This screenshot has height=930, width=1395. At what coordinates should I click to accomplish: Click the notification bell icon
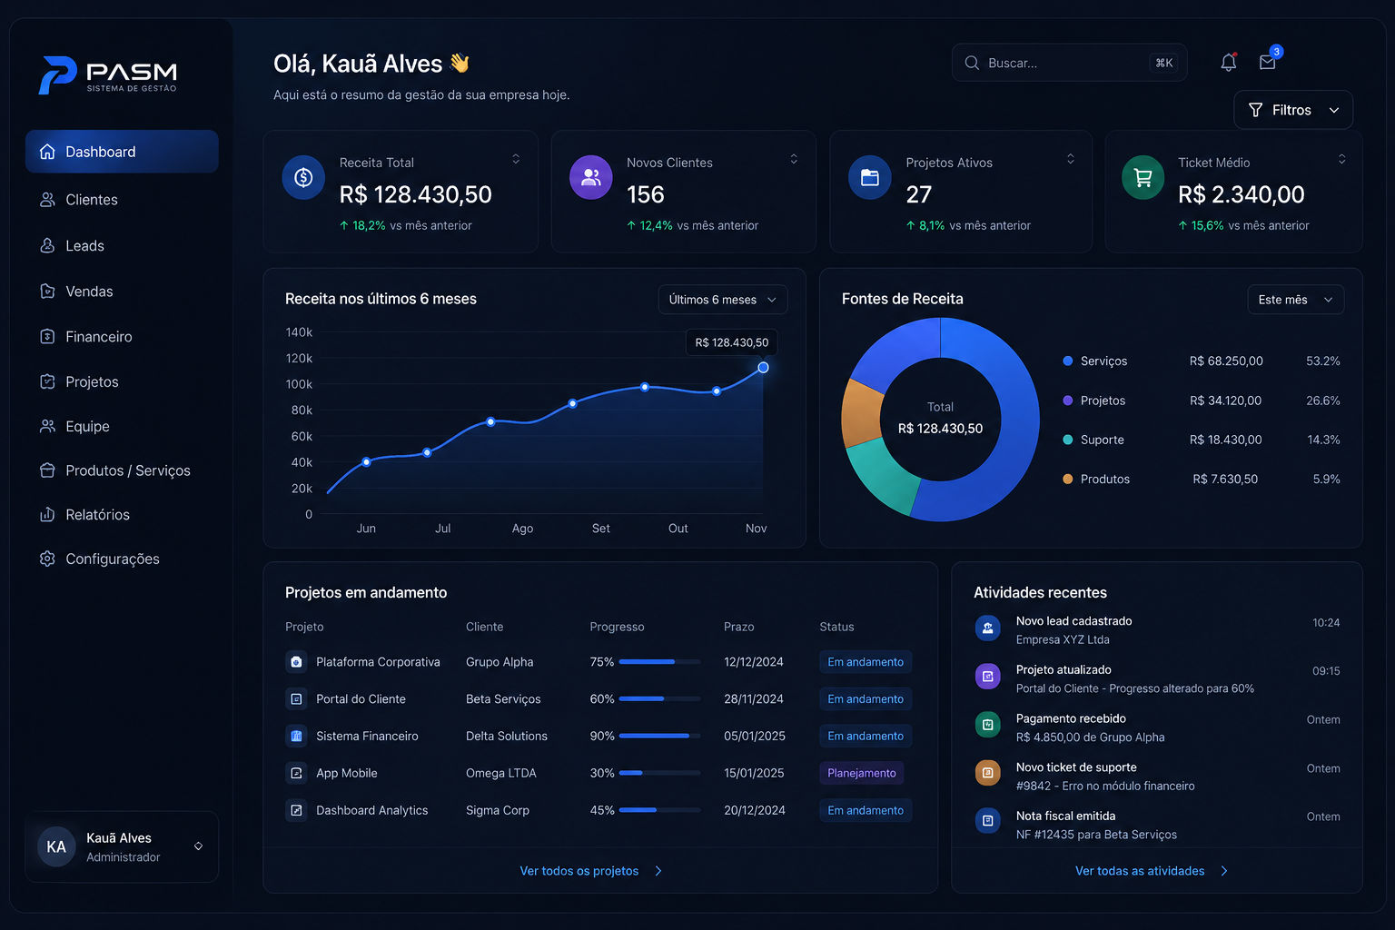[x=1228, y=63]
